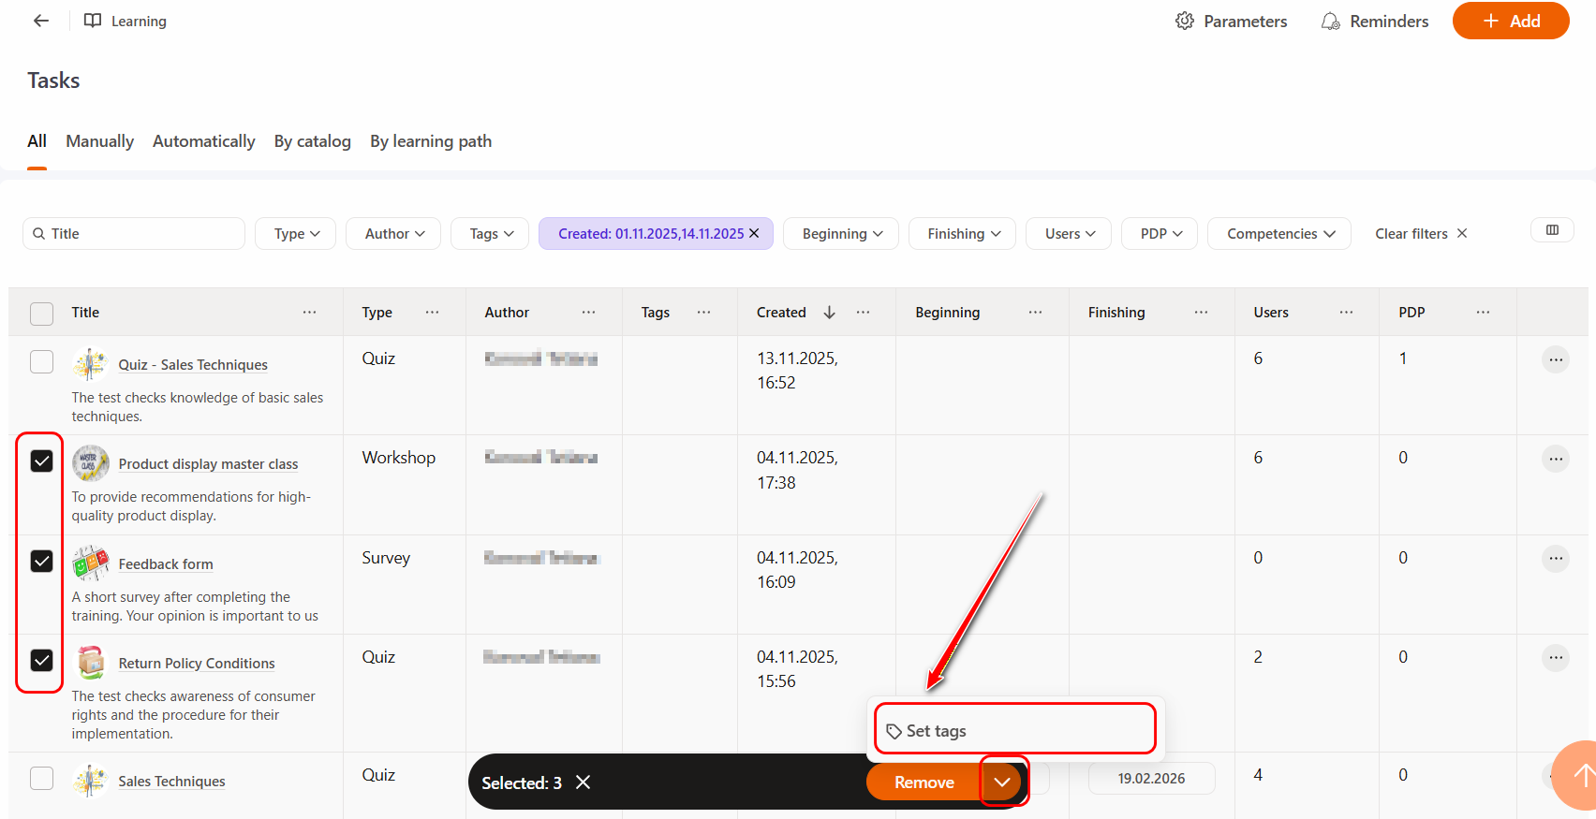The height and width of the screenshot is (819, 1596).
Task: Open row actions for Product display master class
Action: [1556, 459]
